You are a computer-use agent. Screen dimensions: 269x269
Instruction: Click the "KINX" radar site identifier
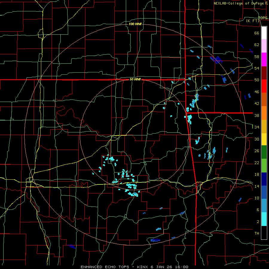(x=143, y=267)
